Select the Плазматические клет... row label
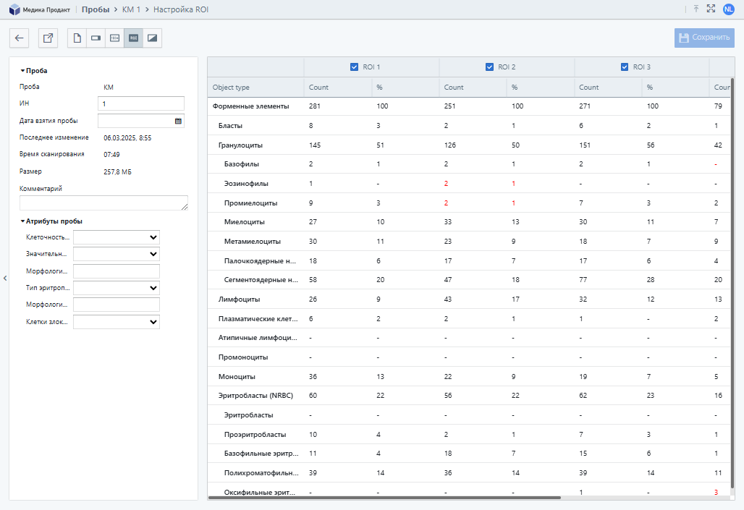 click(x=258, y=319)
